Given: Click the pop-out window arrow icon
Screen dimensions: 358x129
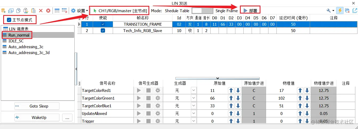Looking at the screenshot, I should 355,11.
